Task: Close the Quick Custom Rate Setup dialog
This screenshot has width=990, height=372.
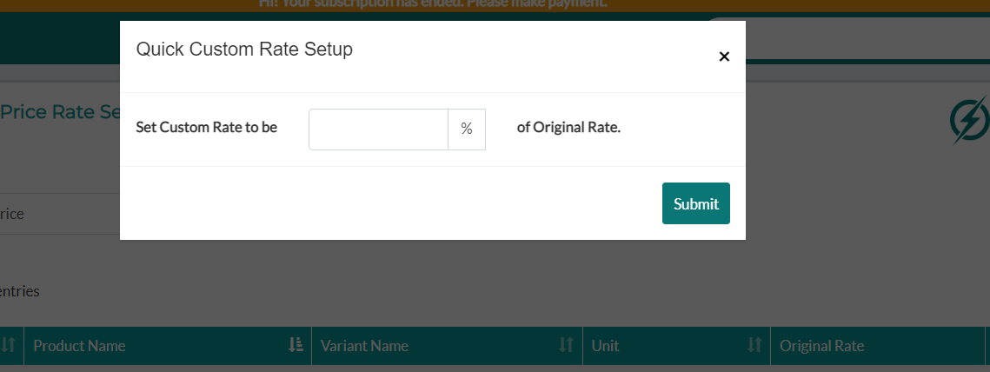Action: [724, 56]
